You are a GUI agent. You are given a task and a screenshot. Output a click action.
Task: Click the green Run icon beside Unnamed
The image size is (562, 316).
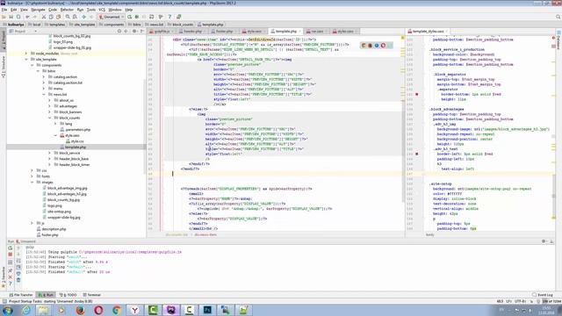(129, 17)
